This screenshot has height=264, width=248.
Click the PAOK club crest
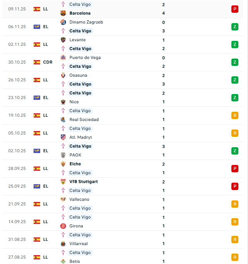[x=63, y=155]
